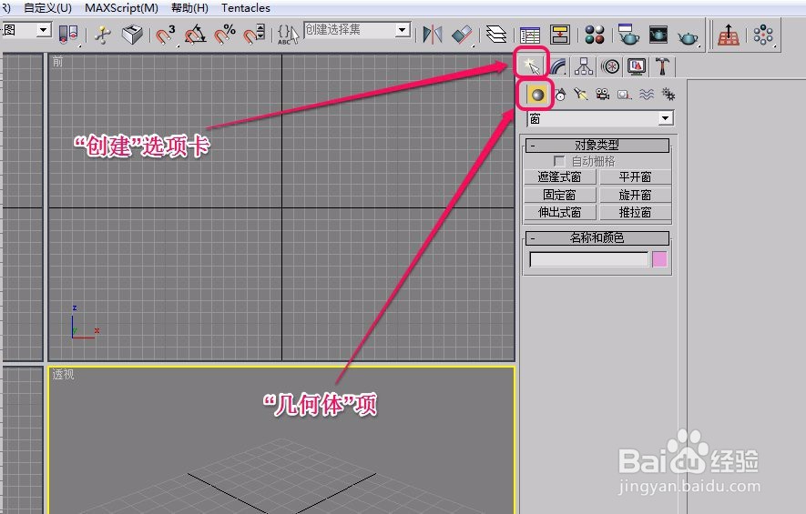Click the circle-of-dots toolbar icon

pyautogui.click(x=763, y=35)
